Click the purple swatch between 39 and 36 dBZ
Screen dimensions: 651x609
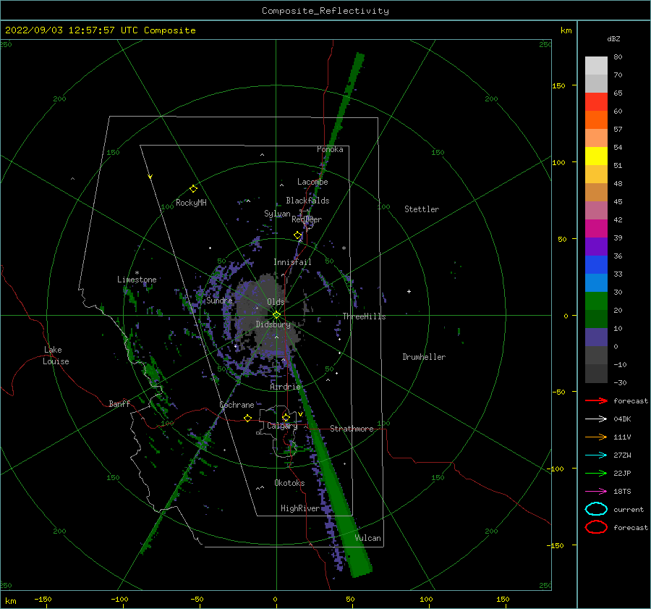point(596,247)
